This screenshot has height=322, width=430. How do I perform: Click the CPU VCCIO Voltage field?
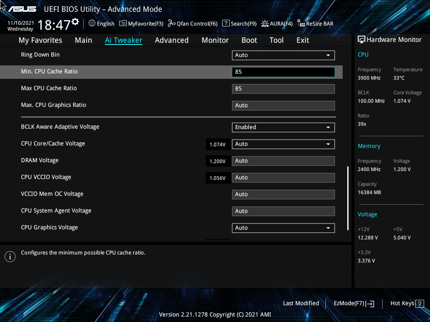[283, 177]
